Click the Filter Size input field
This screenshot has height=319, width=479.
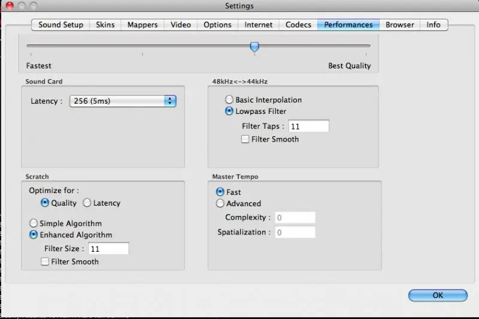108,249
